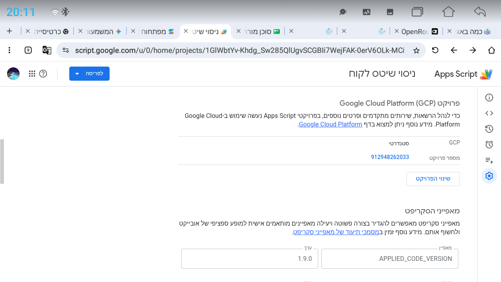Open the Help question mark icon

(43, 74)
